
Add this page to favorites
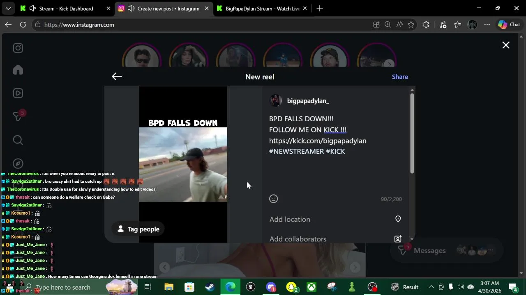[411, 25]
